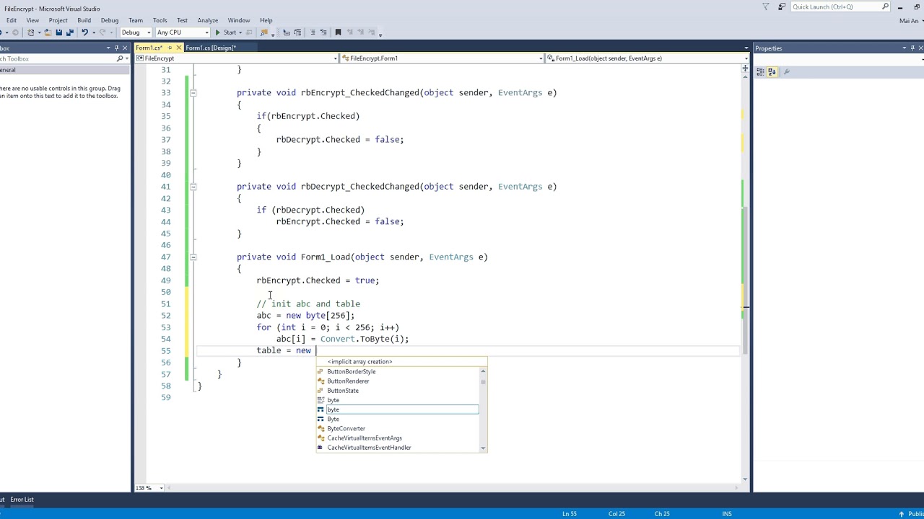Click the green Start play button
This screenshot has width=924, height=519.
[217, 32]
